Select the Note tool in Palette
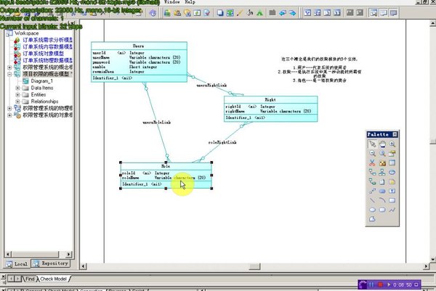The image size is (436, 291). [x=392, y=181]
